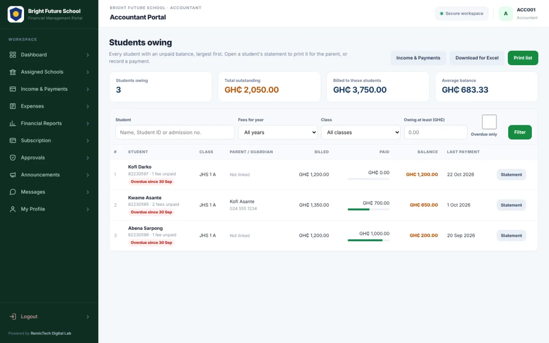Open Kofi Darko's Statement
Screen dimensions: 549x343
point(511,175)
